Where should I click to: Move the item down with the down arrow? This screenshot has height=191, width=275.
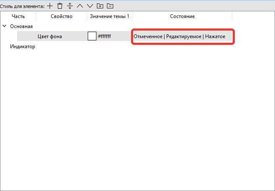(x=90, y=6)
